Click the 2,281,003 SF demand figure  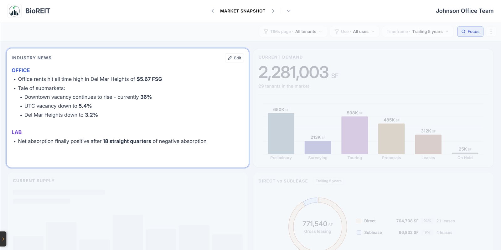(x=298, y=72)
